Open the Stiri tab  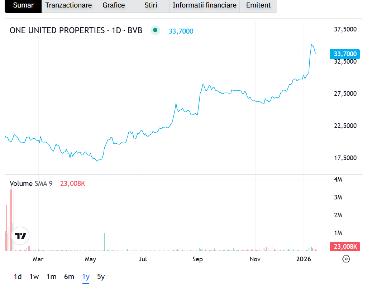[151, 5]
